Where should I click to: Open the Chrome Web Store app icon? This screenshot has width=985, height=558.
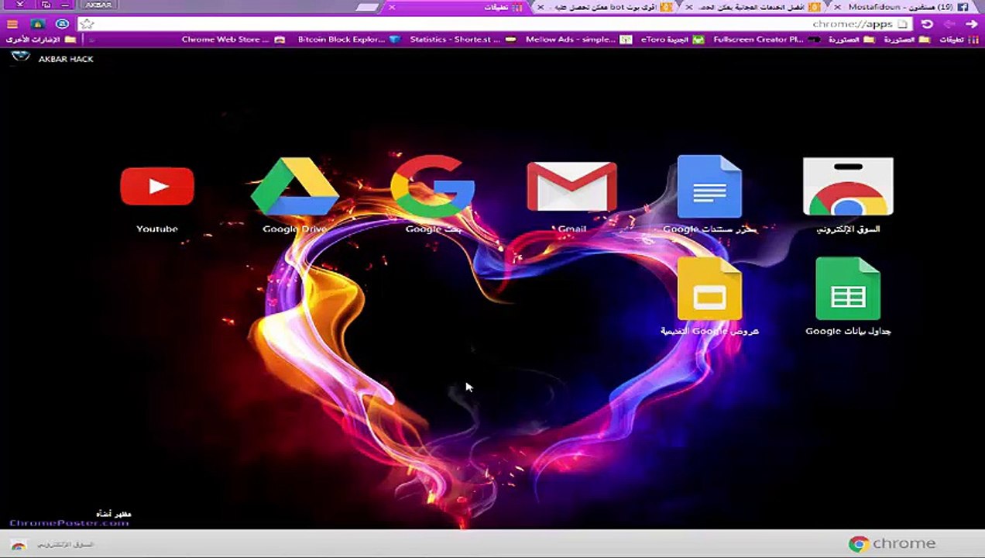coord(848,187)
